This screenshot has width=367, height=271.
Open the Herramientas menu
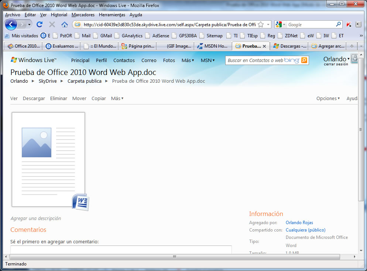click(x=112, y=15)
